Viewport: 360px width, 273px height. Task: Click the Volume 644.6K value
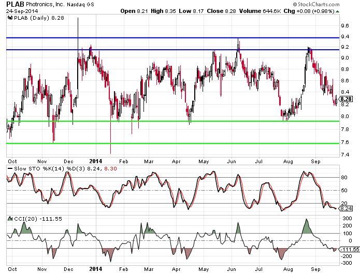(x=260, y=11)
